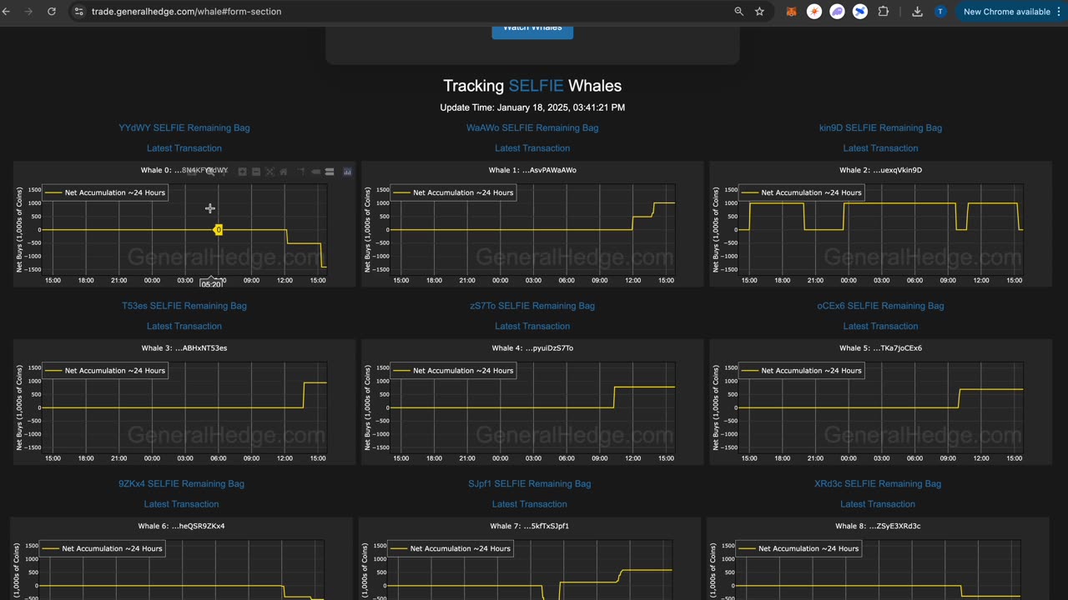
Task: Click the SELFIE token name in heading
Action: pyautogui.click(x=535, y=86)
